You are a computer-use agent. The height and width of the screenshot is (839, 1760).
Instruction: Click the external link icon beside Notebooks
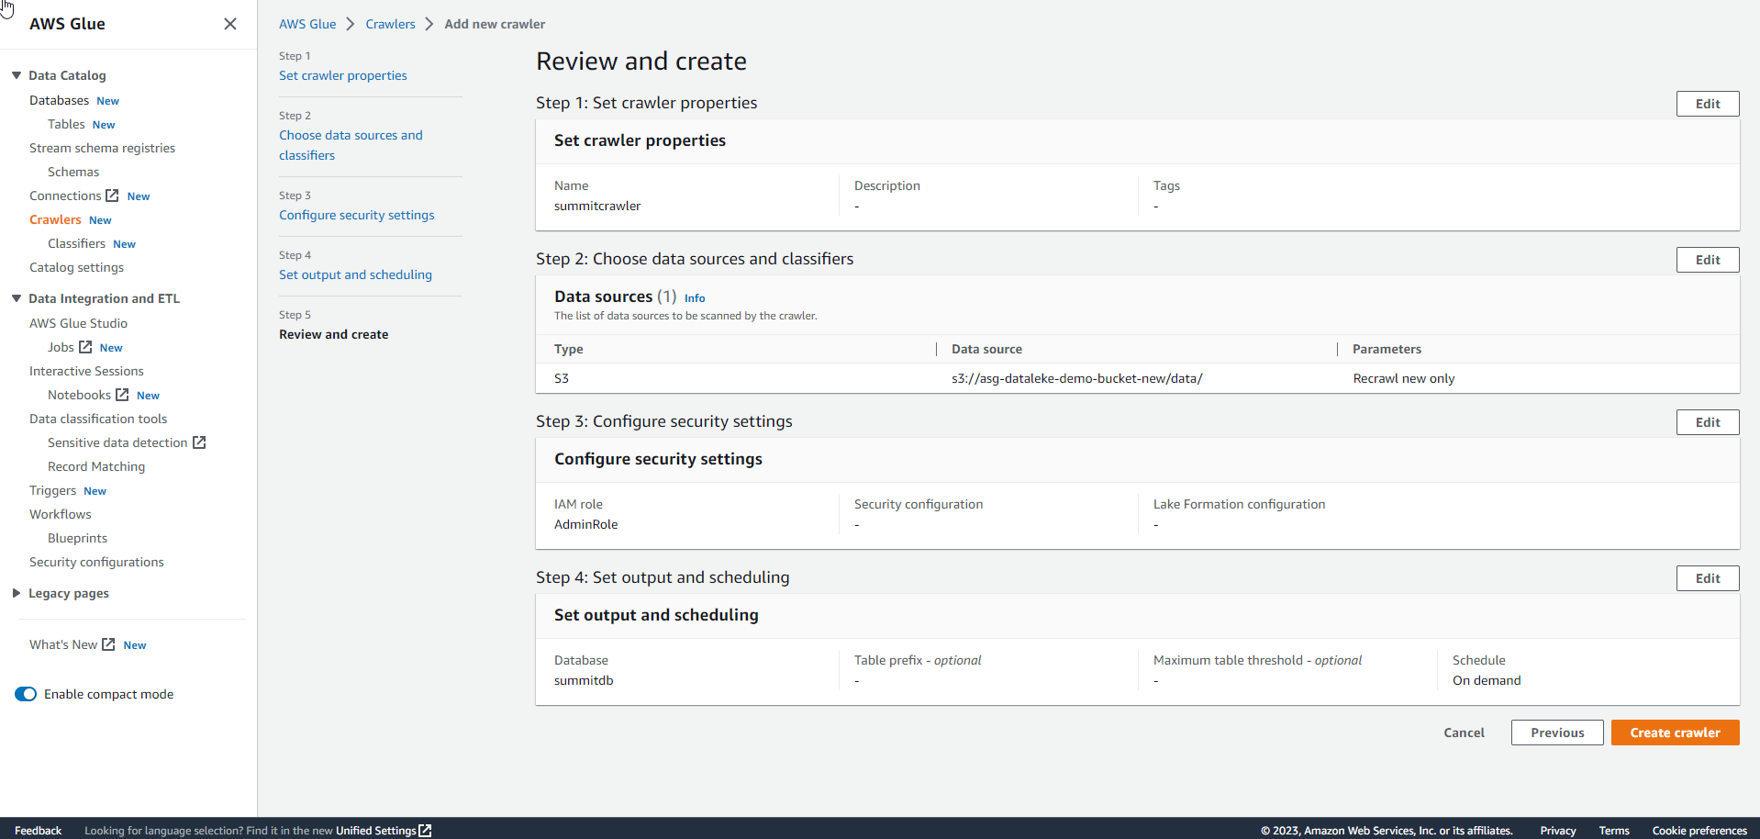(122, 395)
